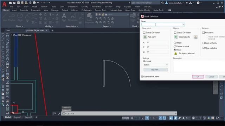Screen dimensions: 225x126
Task: Click the Hyperlink button
Action: tap(156, 70)
